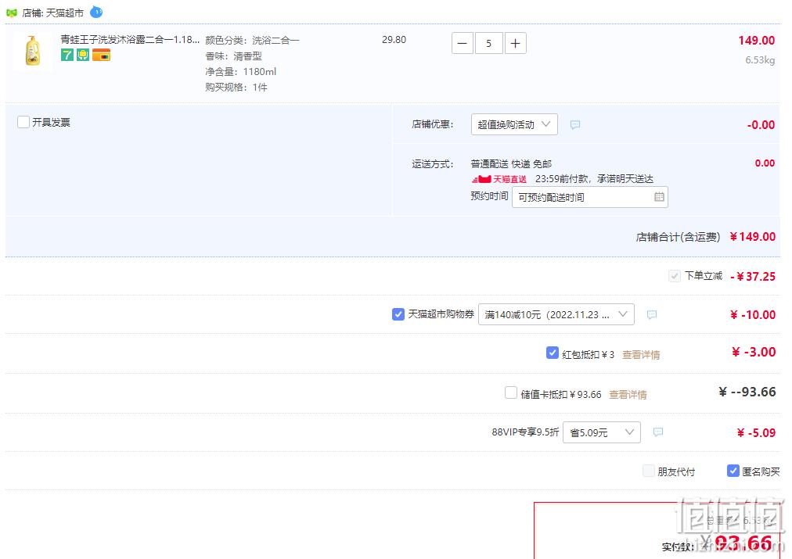Expand the 省5.09元 88VIP dropdown

coord(602,432)
